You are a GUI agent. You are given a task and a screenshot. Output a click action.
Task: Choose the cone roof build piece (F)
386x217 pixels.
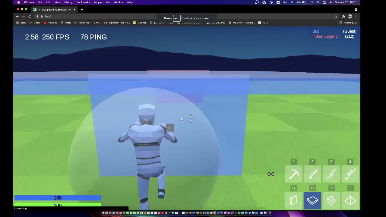[350, 200]
